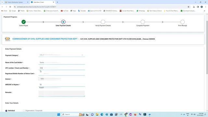Viewport: 208px width, 117px height.
Task: Open the Gmail bookmark
Action: click(4, 11)
